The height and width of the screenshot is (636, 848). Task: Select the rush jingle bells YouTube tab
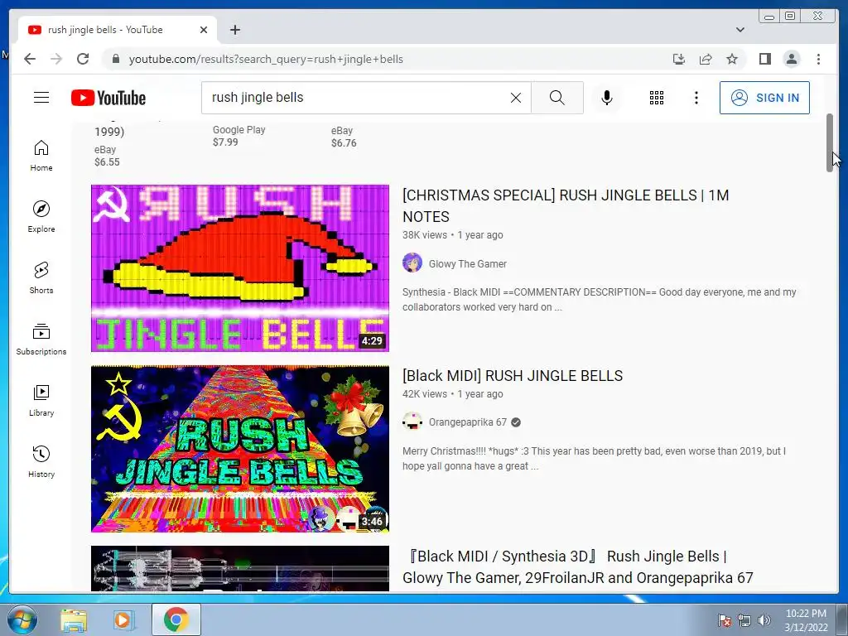tap(118, 30)
